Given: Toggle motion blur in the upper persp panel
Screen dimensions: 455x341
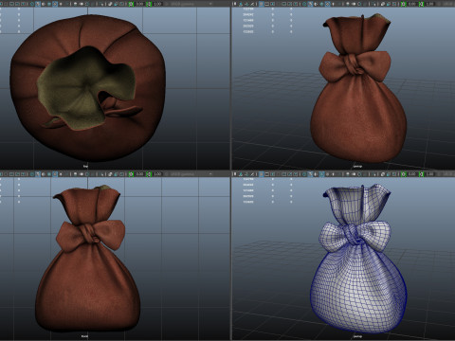Looking at the screenshot, I should (354, 4).
